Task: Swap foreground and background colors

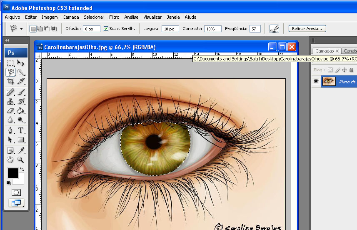Action: pyautogui.click(x=22, y=169)
